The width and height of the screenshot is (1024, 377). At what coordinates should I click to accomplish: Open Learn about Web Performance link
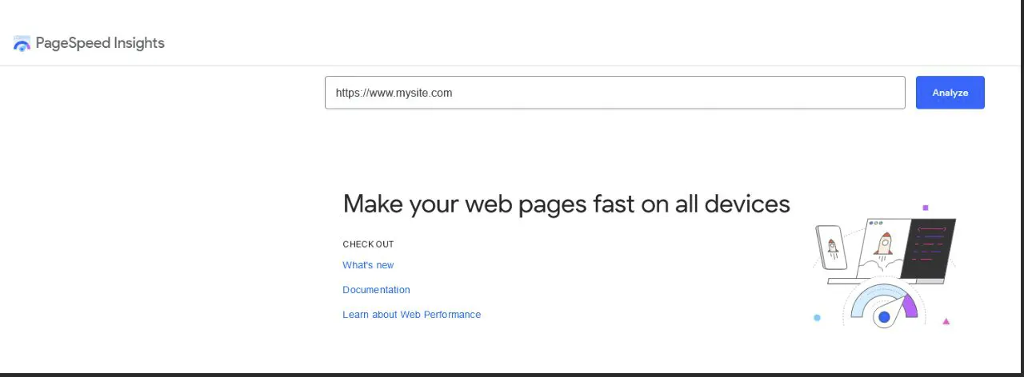pos(411,315)
